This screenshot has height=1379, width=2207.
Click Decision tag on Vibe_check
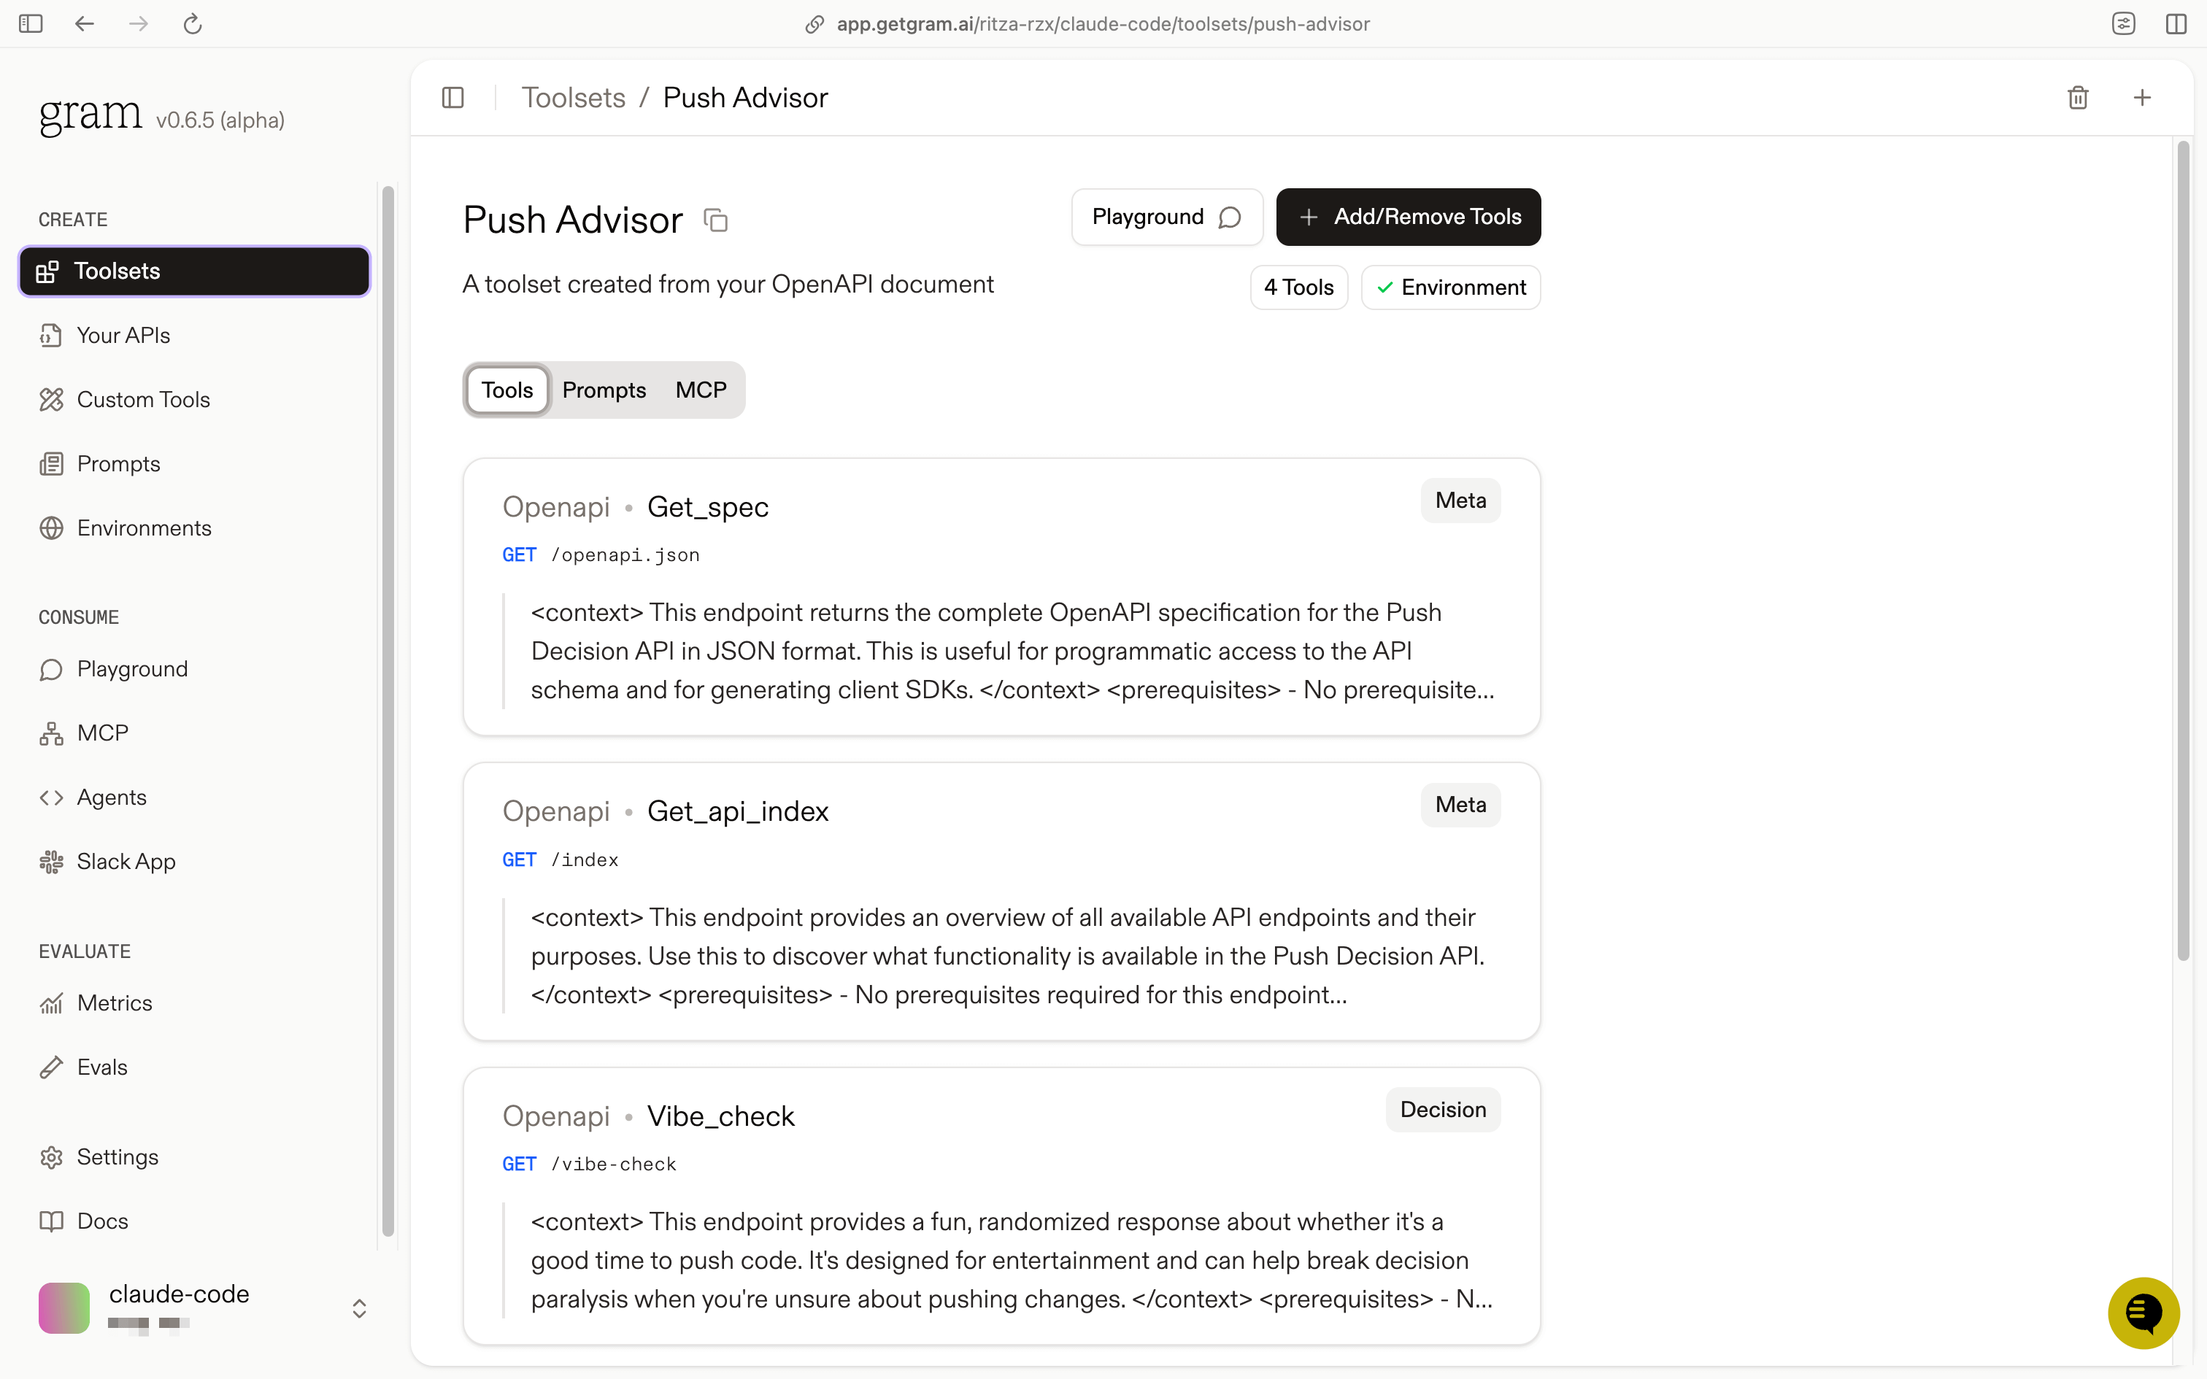click(x=1443, y=1110)
